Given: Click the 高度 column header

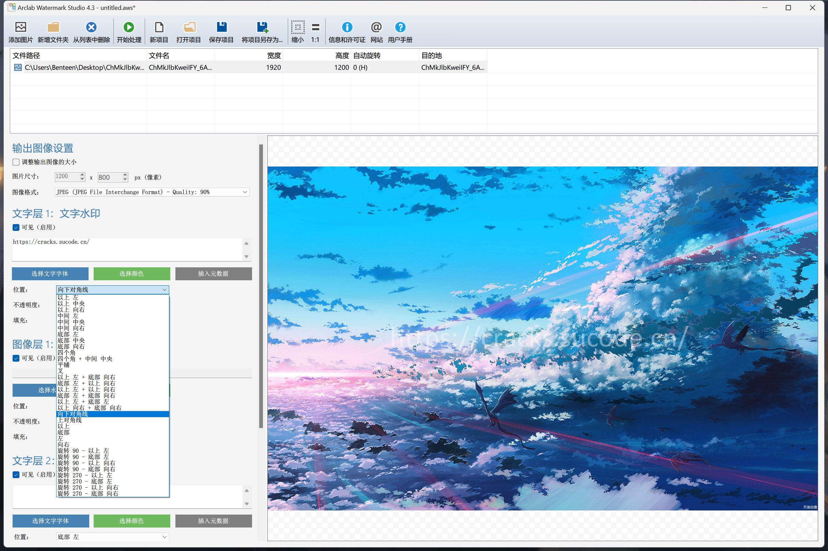Looking at the screenshot, I should point(317,56).
